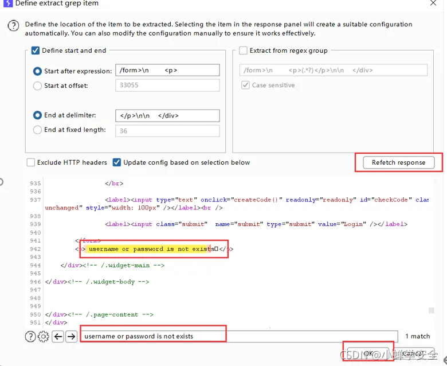Viewport: 447px width, 366px height.
Task: Go to previous match arrow
Action: click(58, 336)
